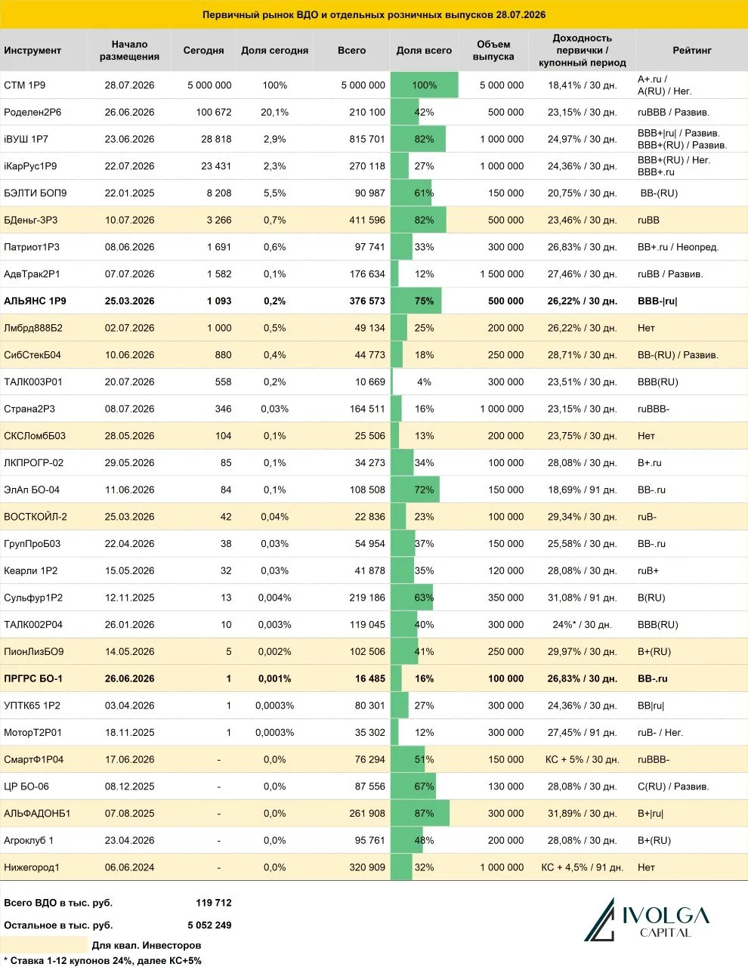Click the Ivolga Capital logo
Image resolution: width=748 pixels, height=967 pixels.
click(647, 919)
